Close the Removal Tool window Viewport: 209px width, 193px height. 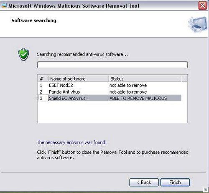coord(202,6)
